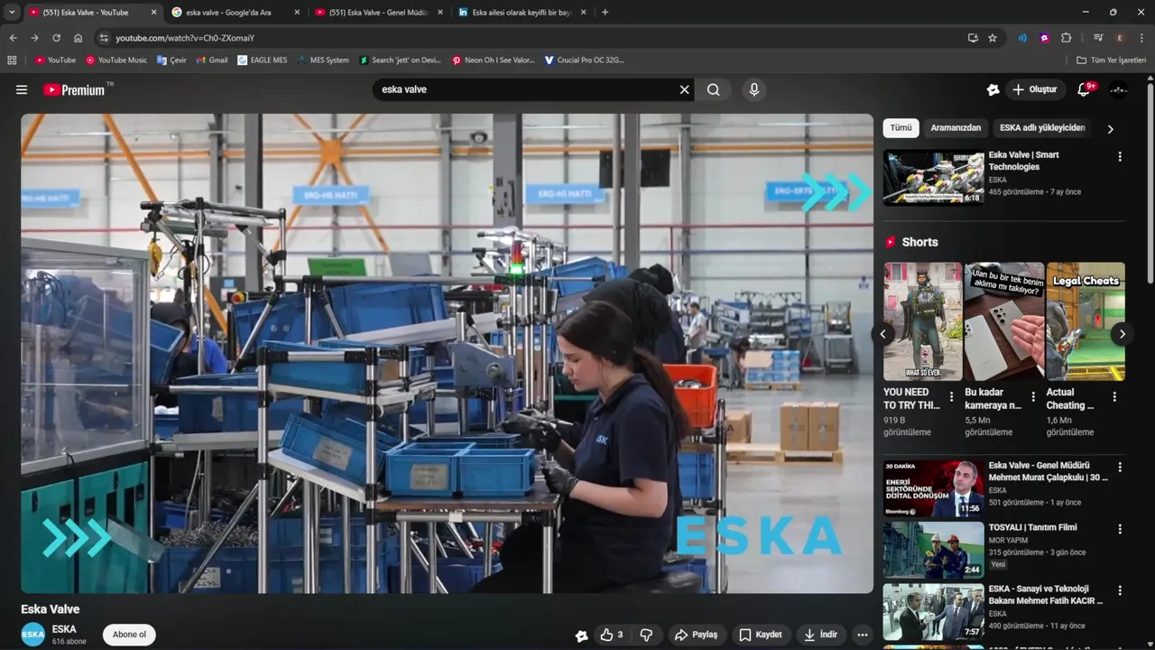Open TOSYALI Tanıtım Filmi thumbnail
The image size is (1155, 650).
933,550
